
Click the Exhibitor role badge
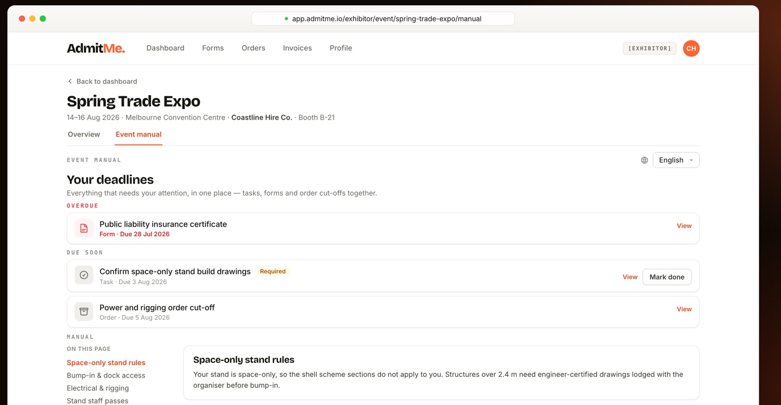coord(649,48)
